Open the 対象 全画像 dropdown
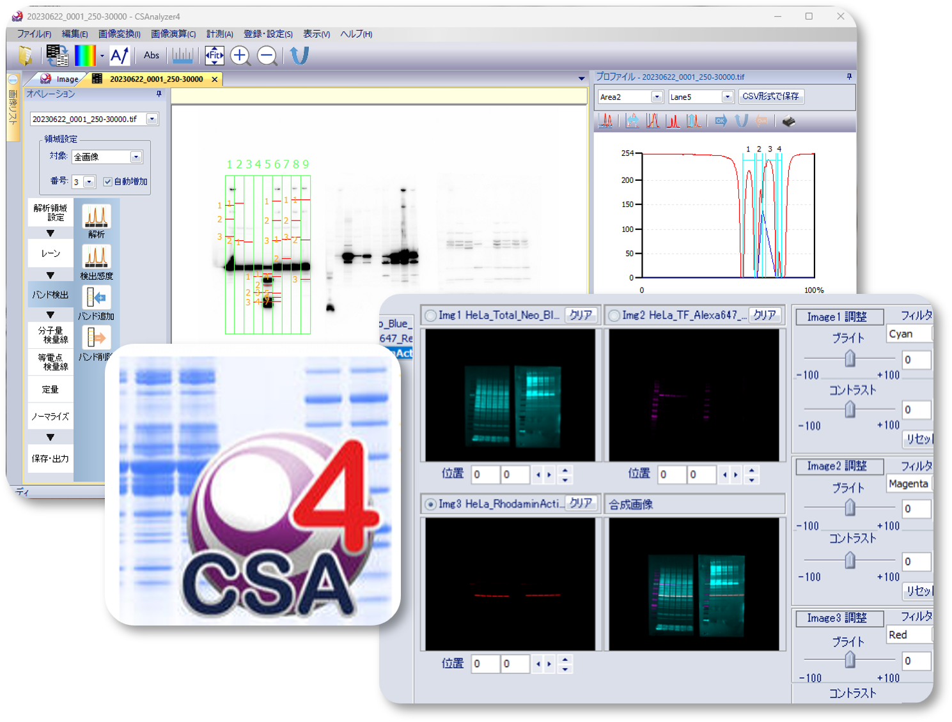 pyautogui.click(x=136, y=157)
